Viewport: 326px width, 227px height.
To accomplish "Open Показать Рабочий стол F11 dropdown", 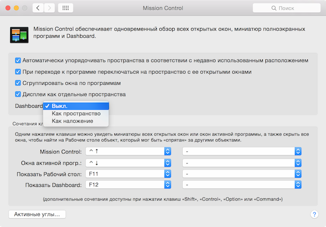I will [x=128, y=174].
